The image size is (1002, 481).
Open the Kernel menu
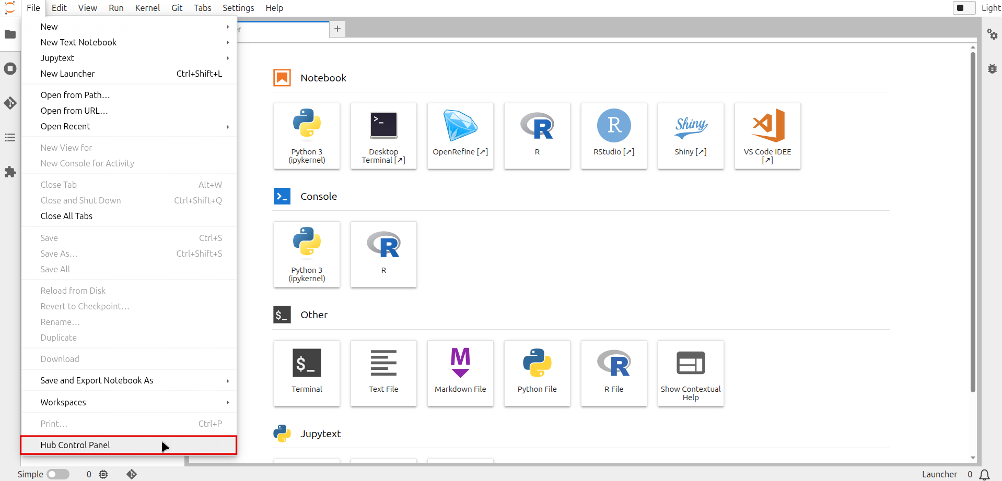(147, 8)
